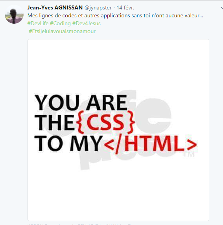Open the #Dev4Jesus hashtag
The width and height of the screenshot is (223, 225).
[87, 23]
